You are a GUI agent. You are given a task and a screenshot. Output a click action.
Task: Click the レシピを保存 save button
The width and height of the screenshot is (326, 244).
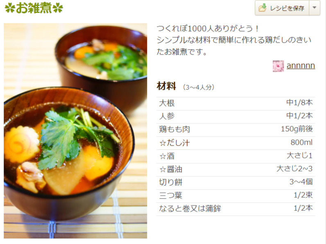pos(282,8)
